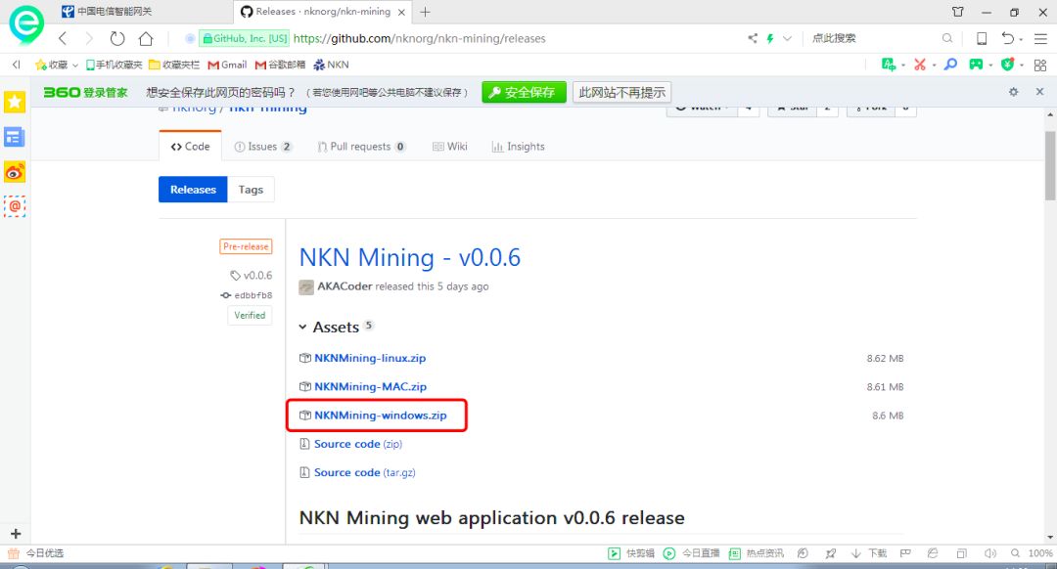Open the v0.0.6 tag link
1057x569 pixels.
click(x=252, y=276)
